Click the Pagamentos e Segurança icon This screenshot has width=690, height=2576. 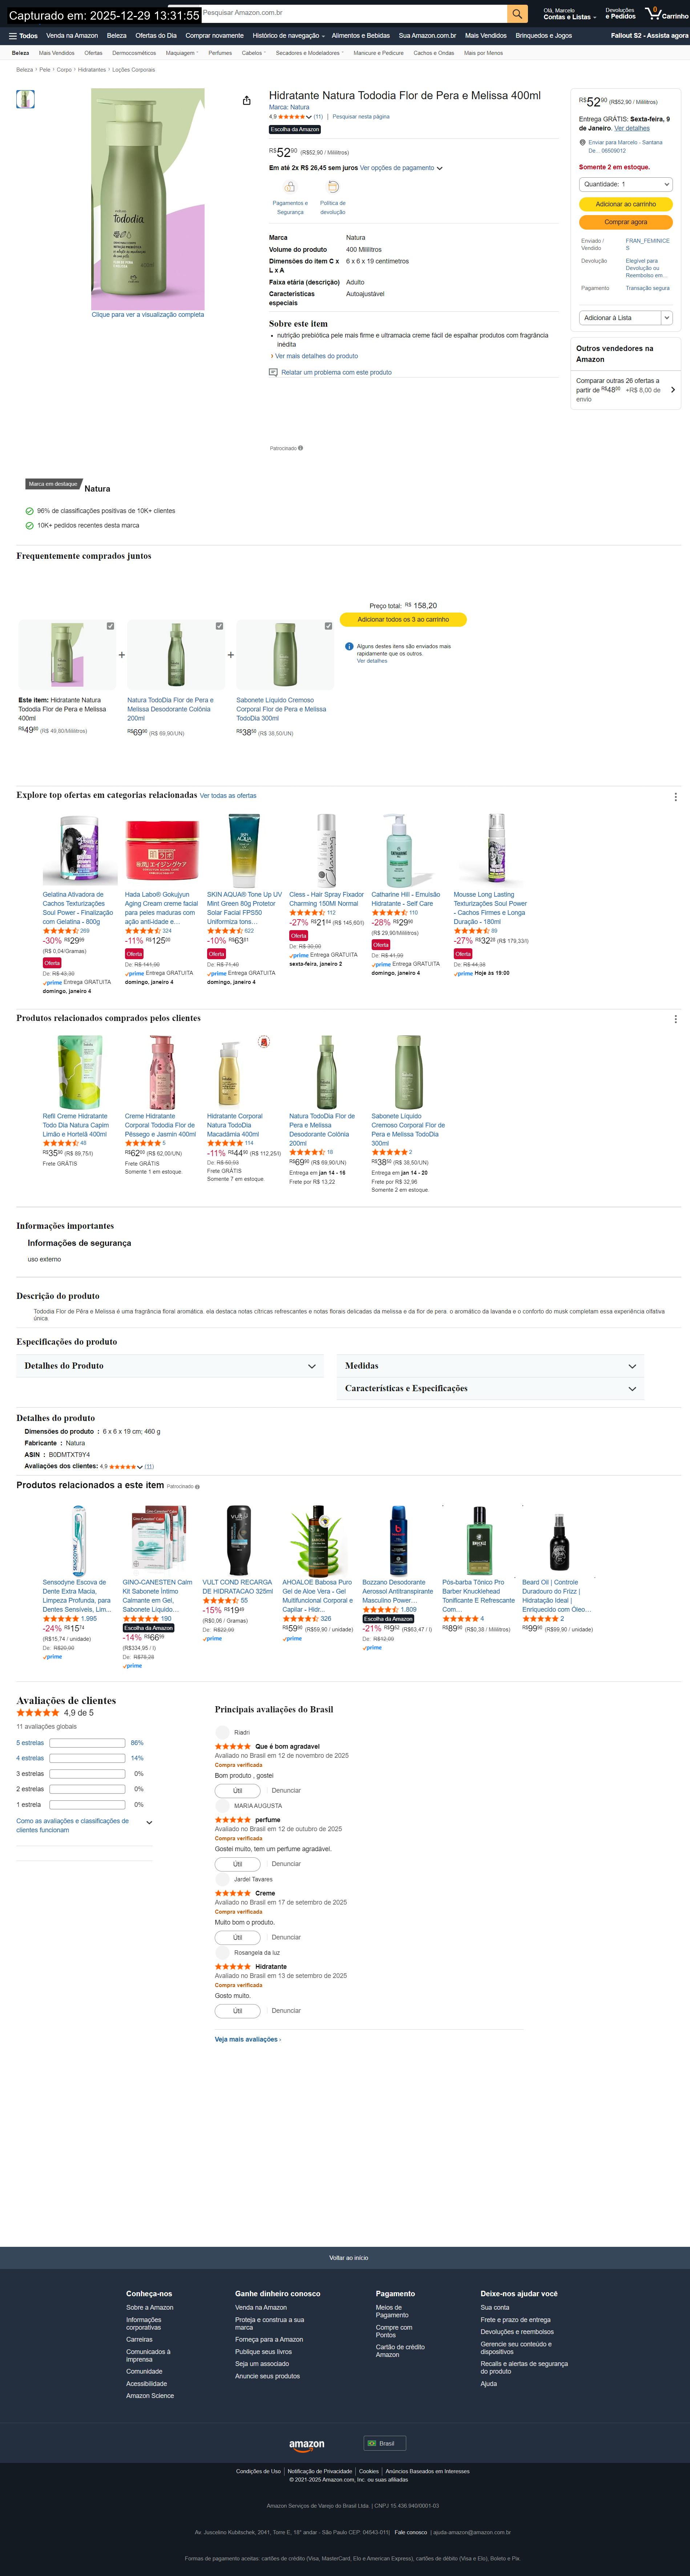(x=290, y=187)
